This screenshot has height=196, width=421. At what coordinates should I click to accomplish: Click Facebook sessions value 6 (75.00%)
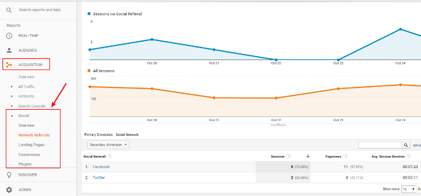click(x=299, y=166)
